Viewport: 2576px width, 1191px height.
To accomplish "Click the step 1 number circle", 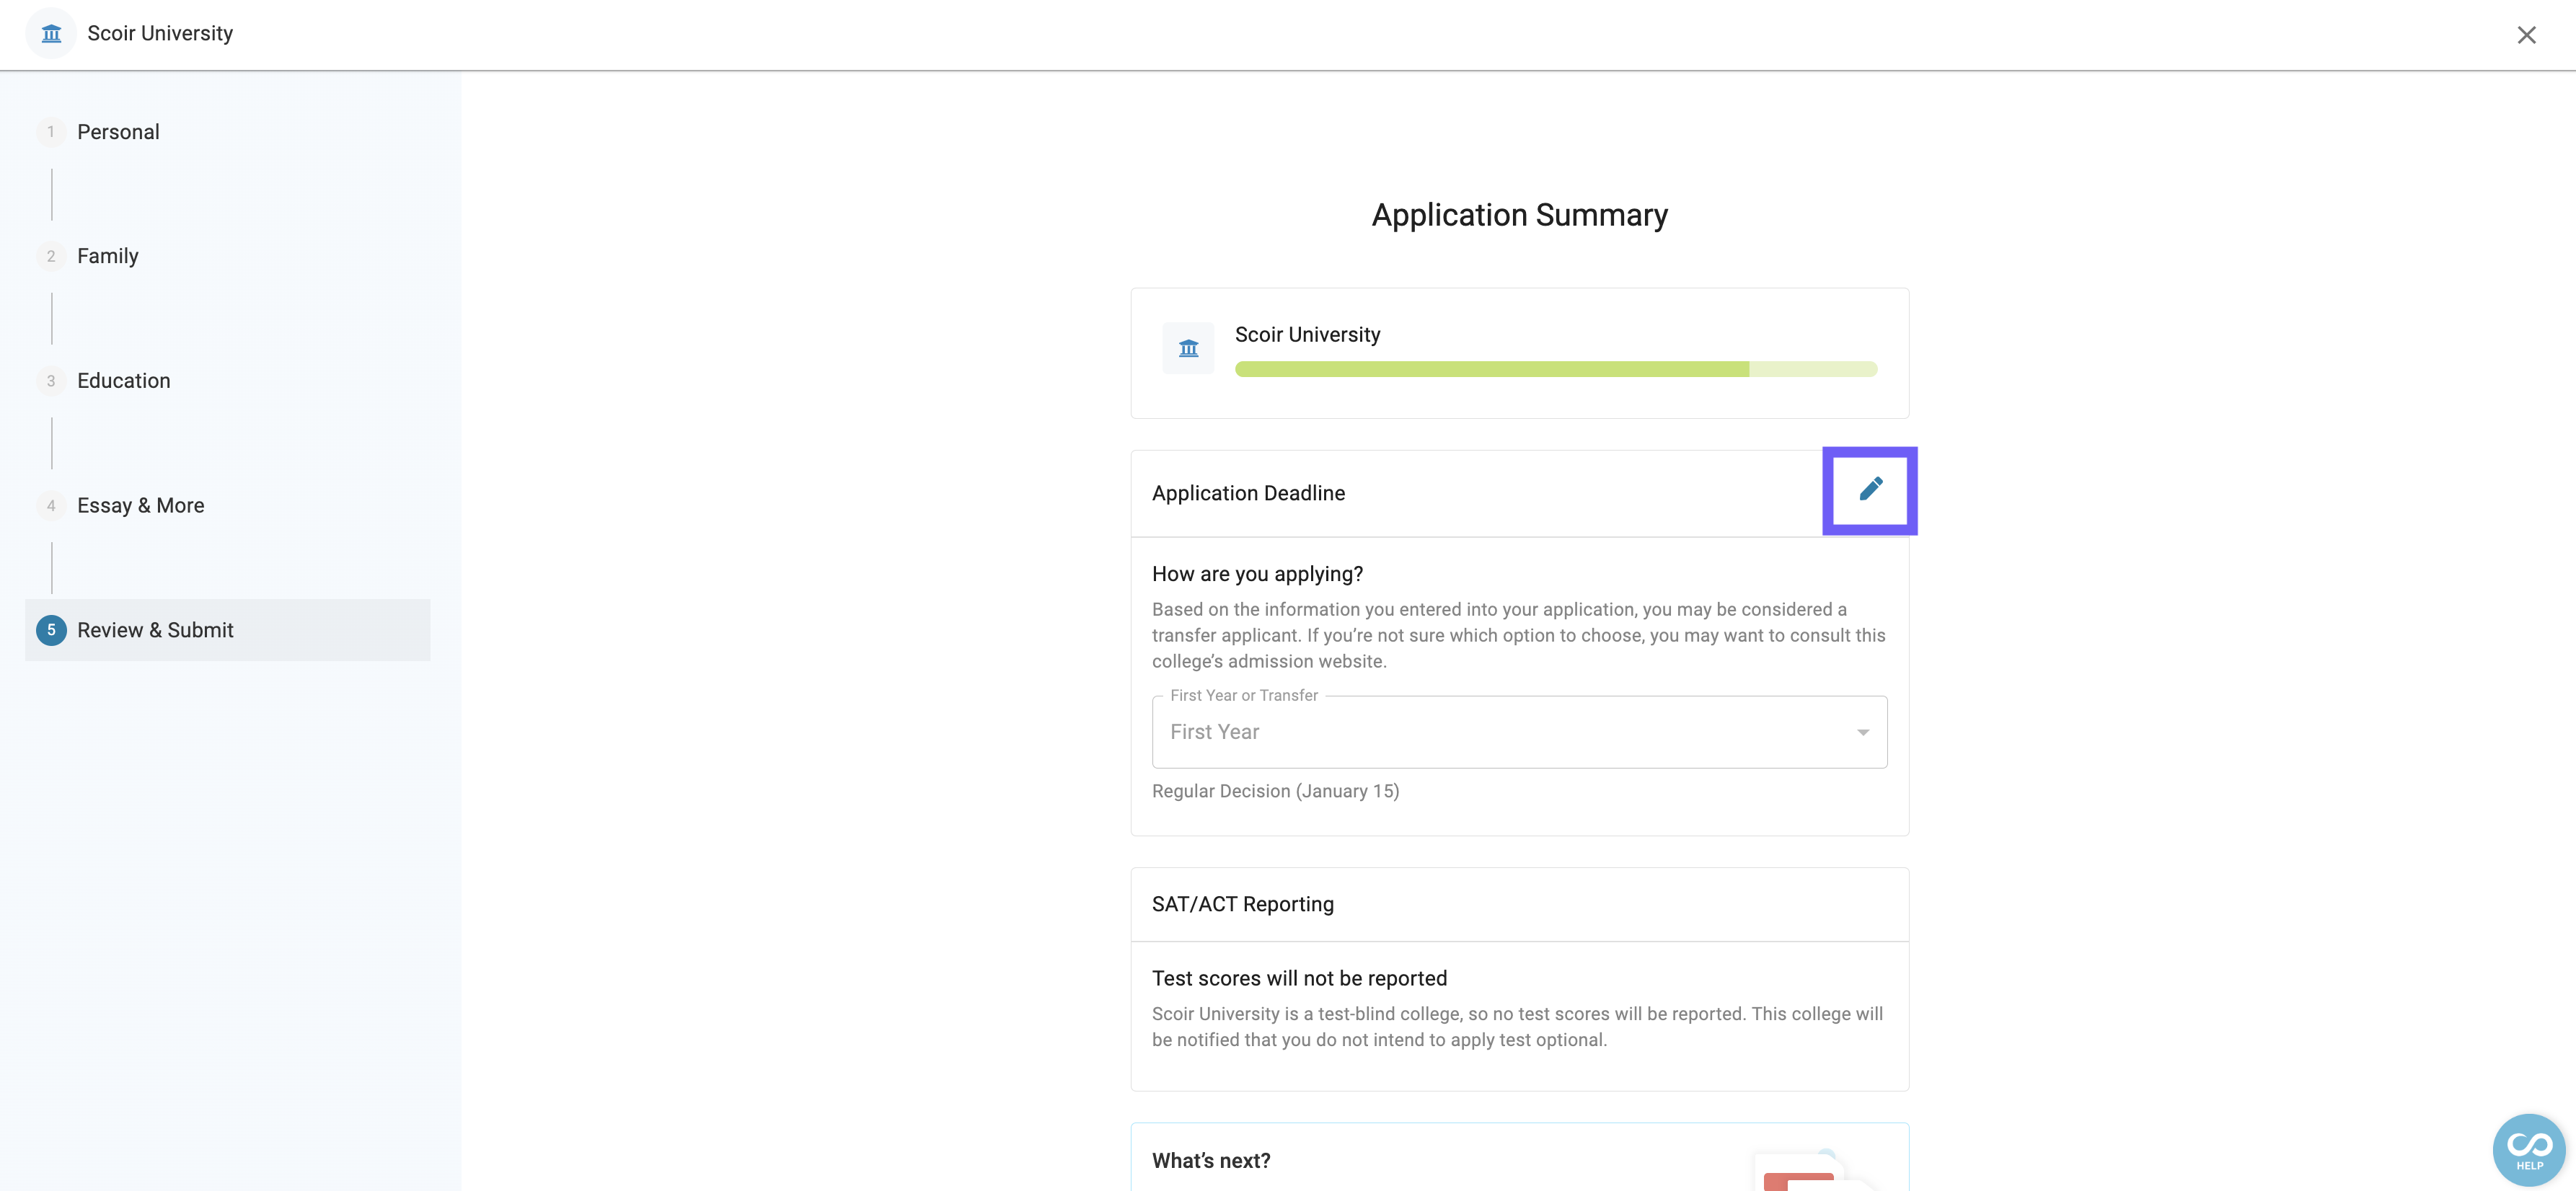I will 51,132.
